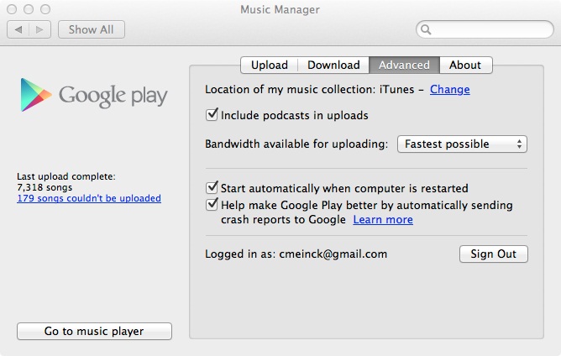Select the Advanced tab
Screen dimensions: 561x356
pos(404,65)
